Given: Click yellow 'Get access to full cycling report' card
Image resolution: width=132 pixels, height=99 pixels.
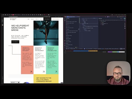Looking at the screenshot, I should pos(46,79).
